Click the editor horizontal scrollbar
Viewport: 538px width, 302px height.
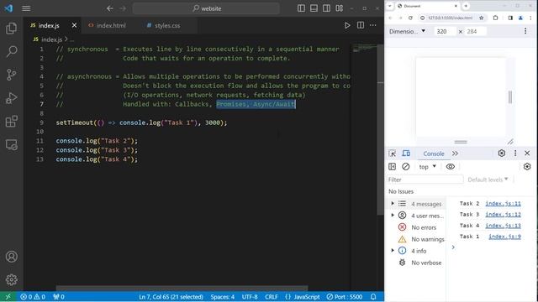coord(182,288)
